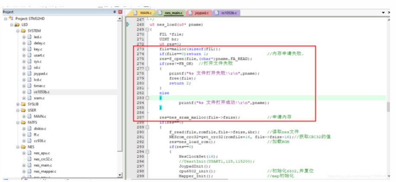396x182 pixels.
Task: Select MAIN.c label in the project tree
Action: (40, 116)
